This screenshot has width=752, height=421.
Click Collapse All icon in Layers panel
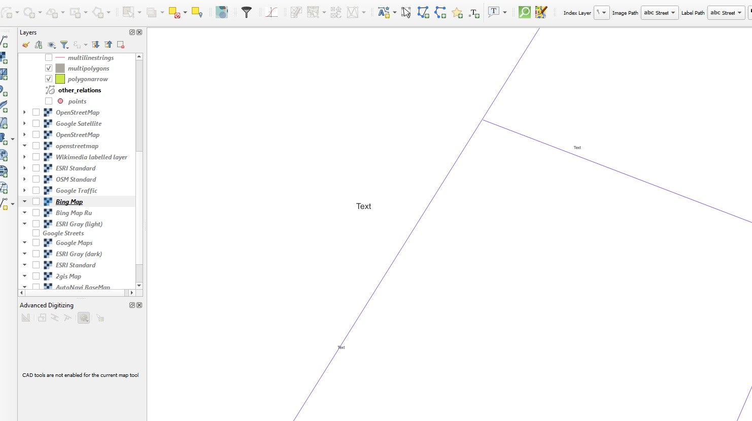108,45
